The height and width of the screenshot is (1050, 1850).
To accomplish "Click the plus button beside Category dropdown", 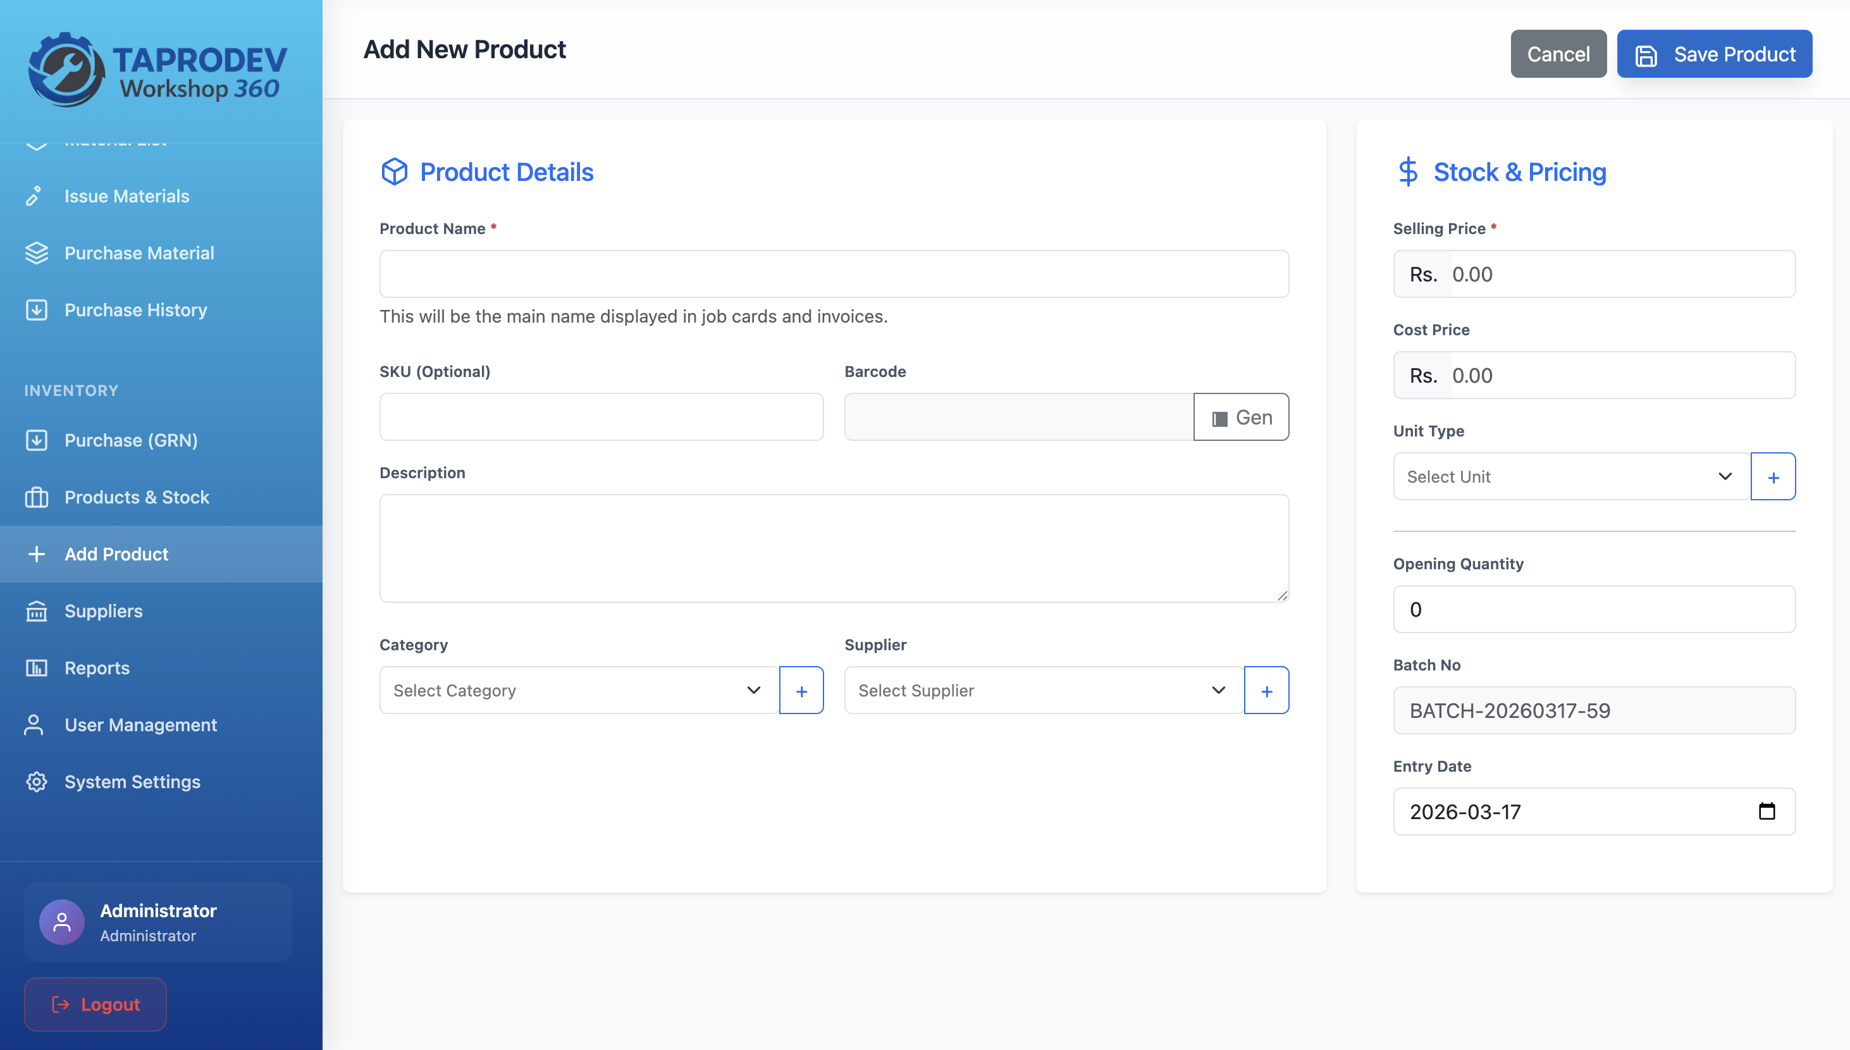I will pos(801,690).
